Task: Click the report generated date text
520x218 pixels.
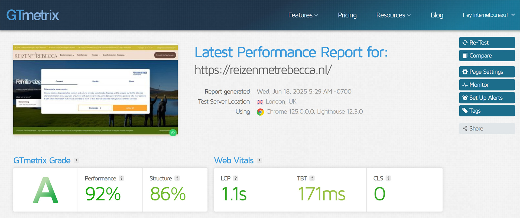Action: [304, 92]
